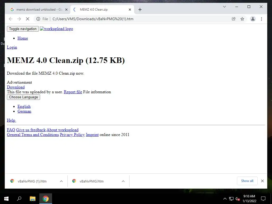Click Show all downloads button

[x=247, y=181]
